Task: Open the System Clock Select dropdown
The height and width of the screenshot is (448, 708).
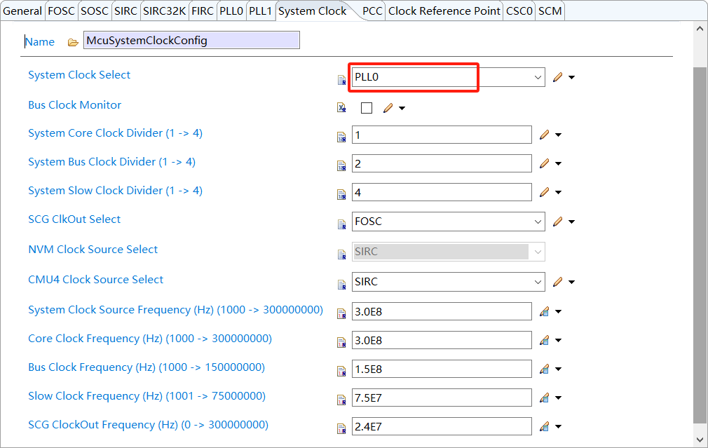Action: [537, 77]
